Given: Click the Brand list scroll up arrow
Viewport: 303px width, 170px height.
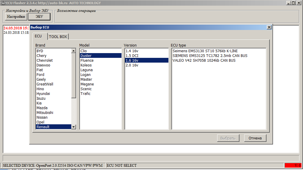Looking at the screenshot, I should click(x=74, y=51).
